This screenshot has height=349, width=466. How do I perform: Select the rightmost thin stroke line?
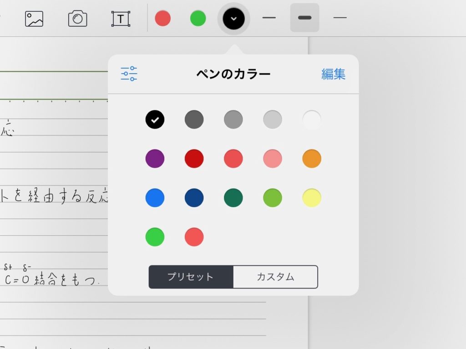click(x=340, y=18)
